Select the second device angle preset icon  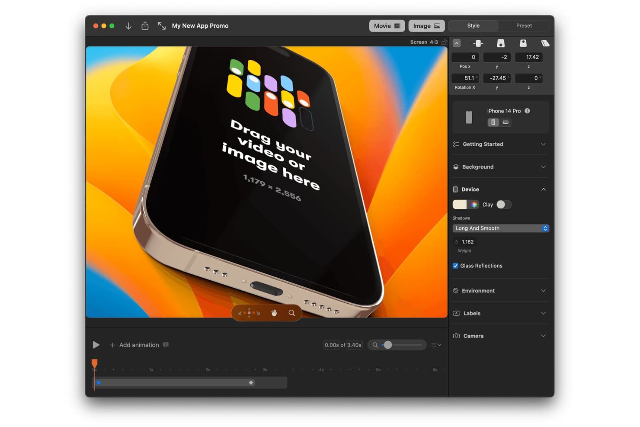tap(500, 43)
